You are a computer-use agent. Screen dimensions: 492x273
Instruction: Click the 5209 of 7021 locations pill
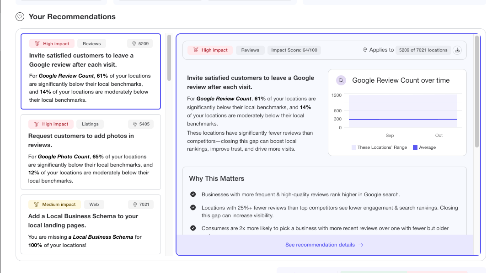[x=423, y=50]
